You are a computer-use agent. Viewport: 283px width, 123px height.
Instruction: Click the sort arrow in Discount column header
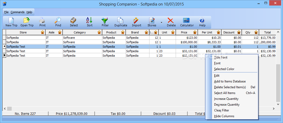(239, 32)
